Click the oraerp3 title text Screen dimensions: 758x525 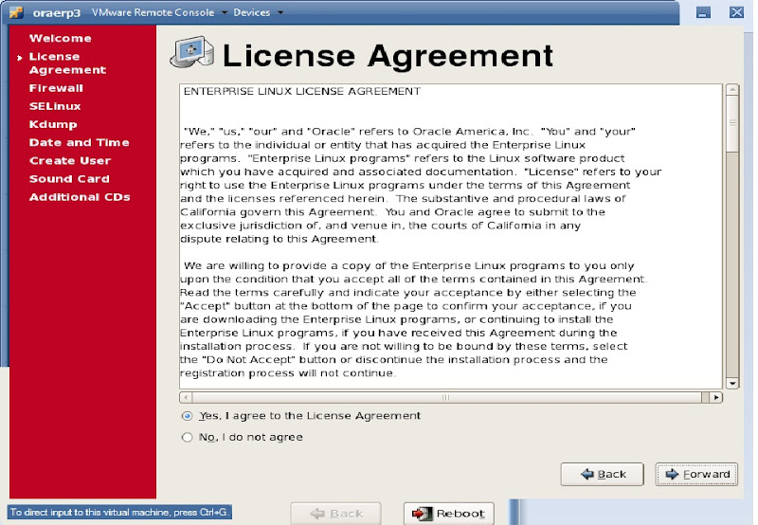click(x=57, y=12)
